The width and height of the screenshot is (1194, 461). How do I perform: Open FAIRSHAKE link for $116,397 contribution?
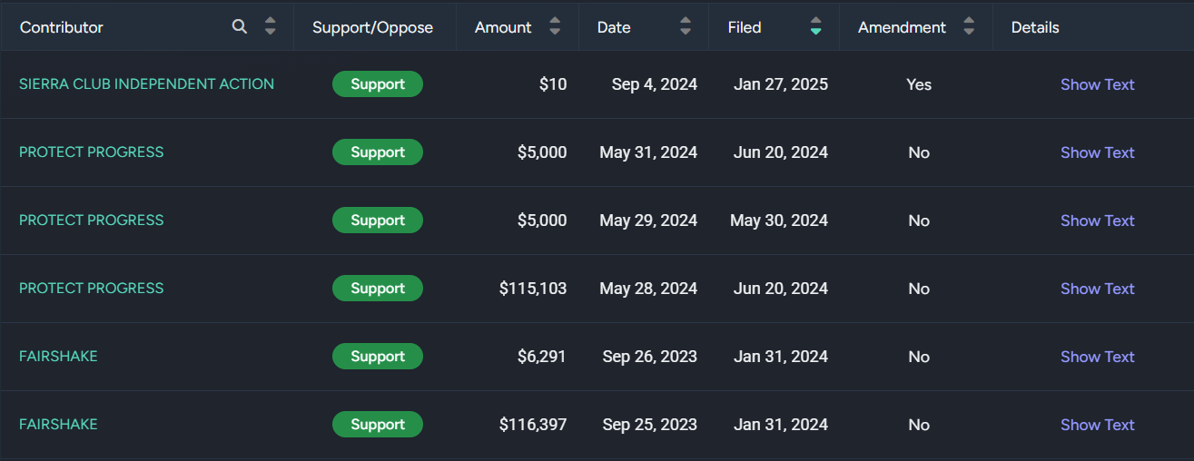58,425
